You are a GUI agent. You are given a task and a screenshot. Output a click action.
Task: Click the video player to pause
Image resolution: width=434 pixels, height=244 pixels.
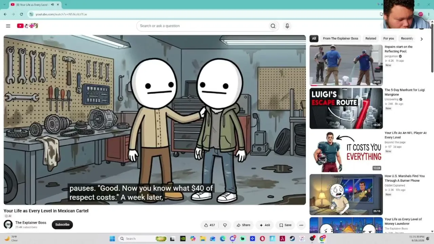pos(155,120)
